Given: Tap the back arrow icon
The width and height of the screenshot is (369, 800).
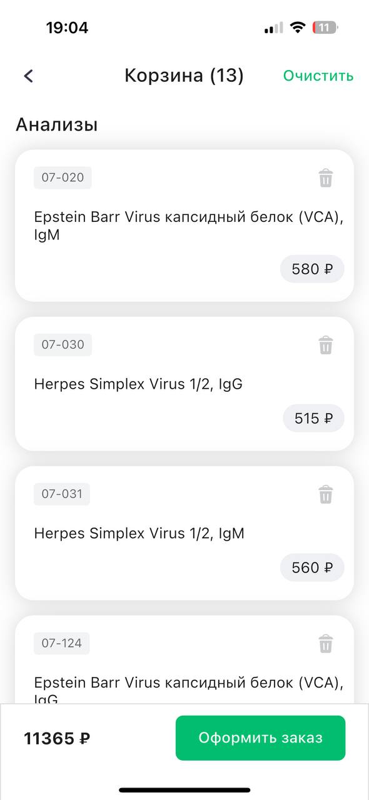Looking at the screenshot, I should click(x=28, y=76).
